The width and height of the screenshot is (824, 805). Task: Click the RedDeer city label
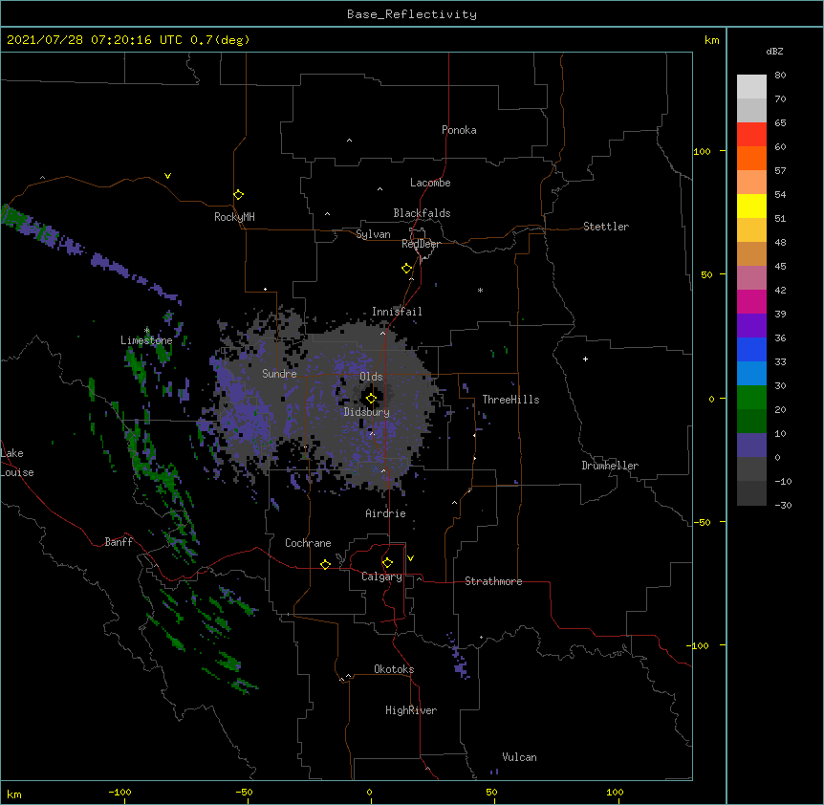point(421,244)
